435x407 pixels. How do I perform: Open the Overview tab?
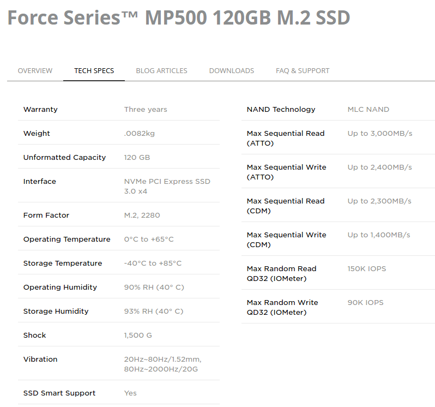tap(35, 71)
